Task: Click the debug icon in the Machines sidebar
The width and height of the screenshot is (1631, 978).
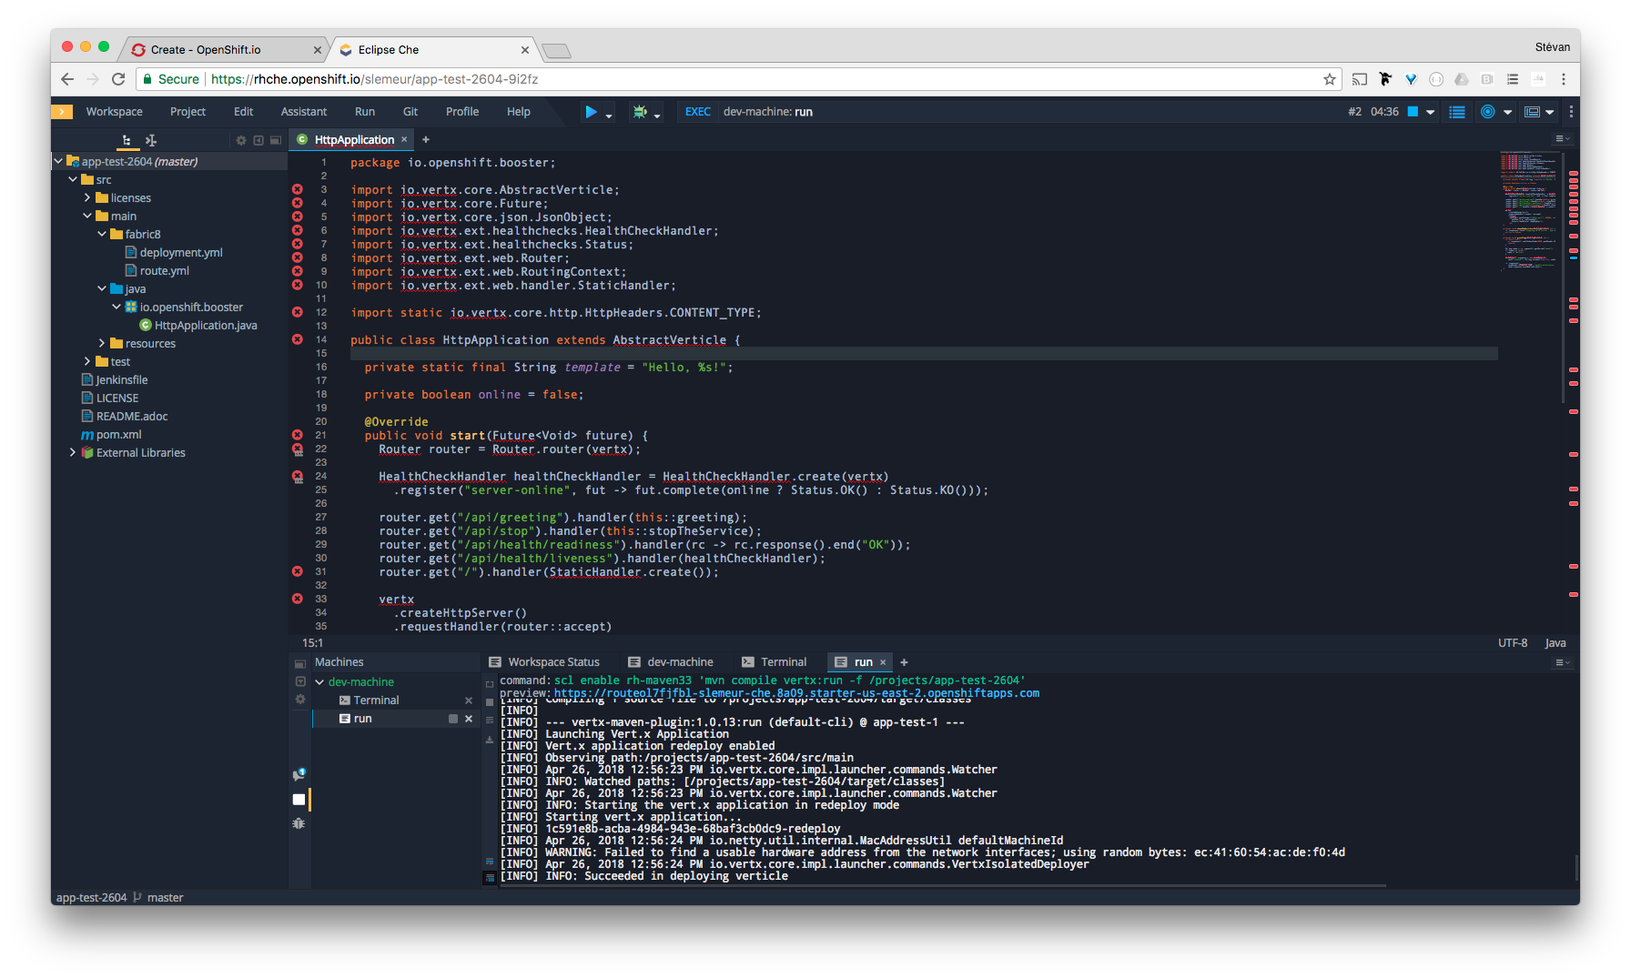Action: [299, 822]
